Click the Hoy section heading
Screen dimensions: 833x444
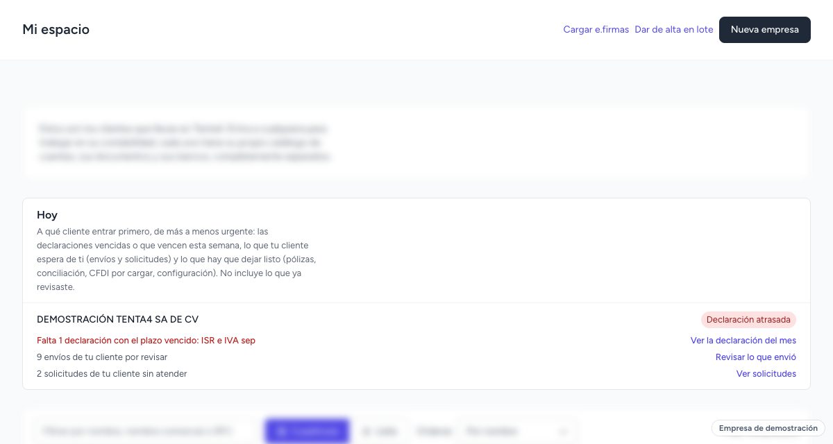[47, 215]
